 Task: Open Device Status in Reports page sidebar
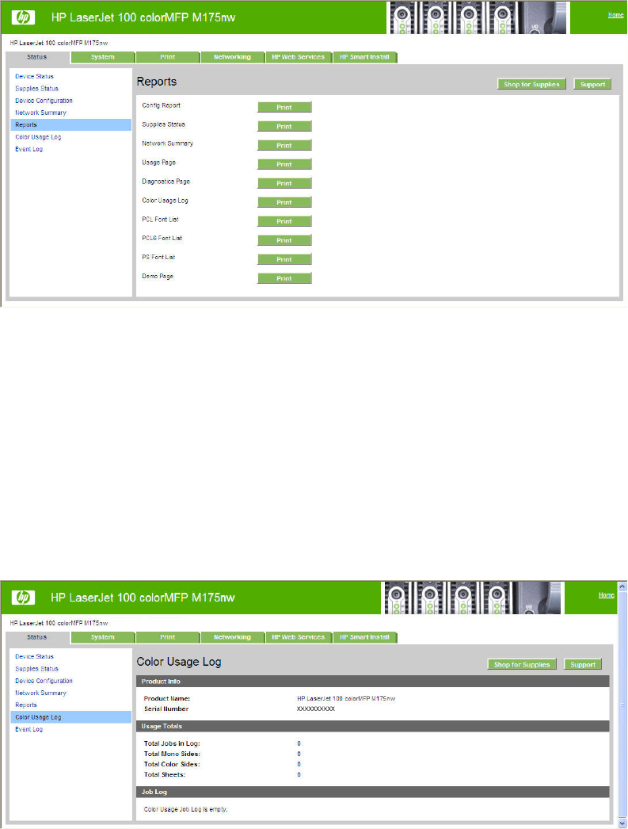(34, 76)
